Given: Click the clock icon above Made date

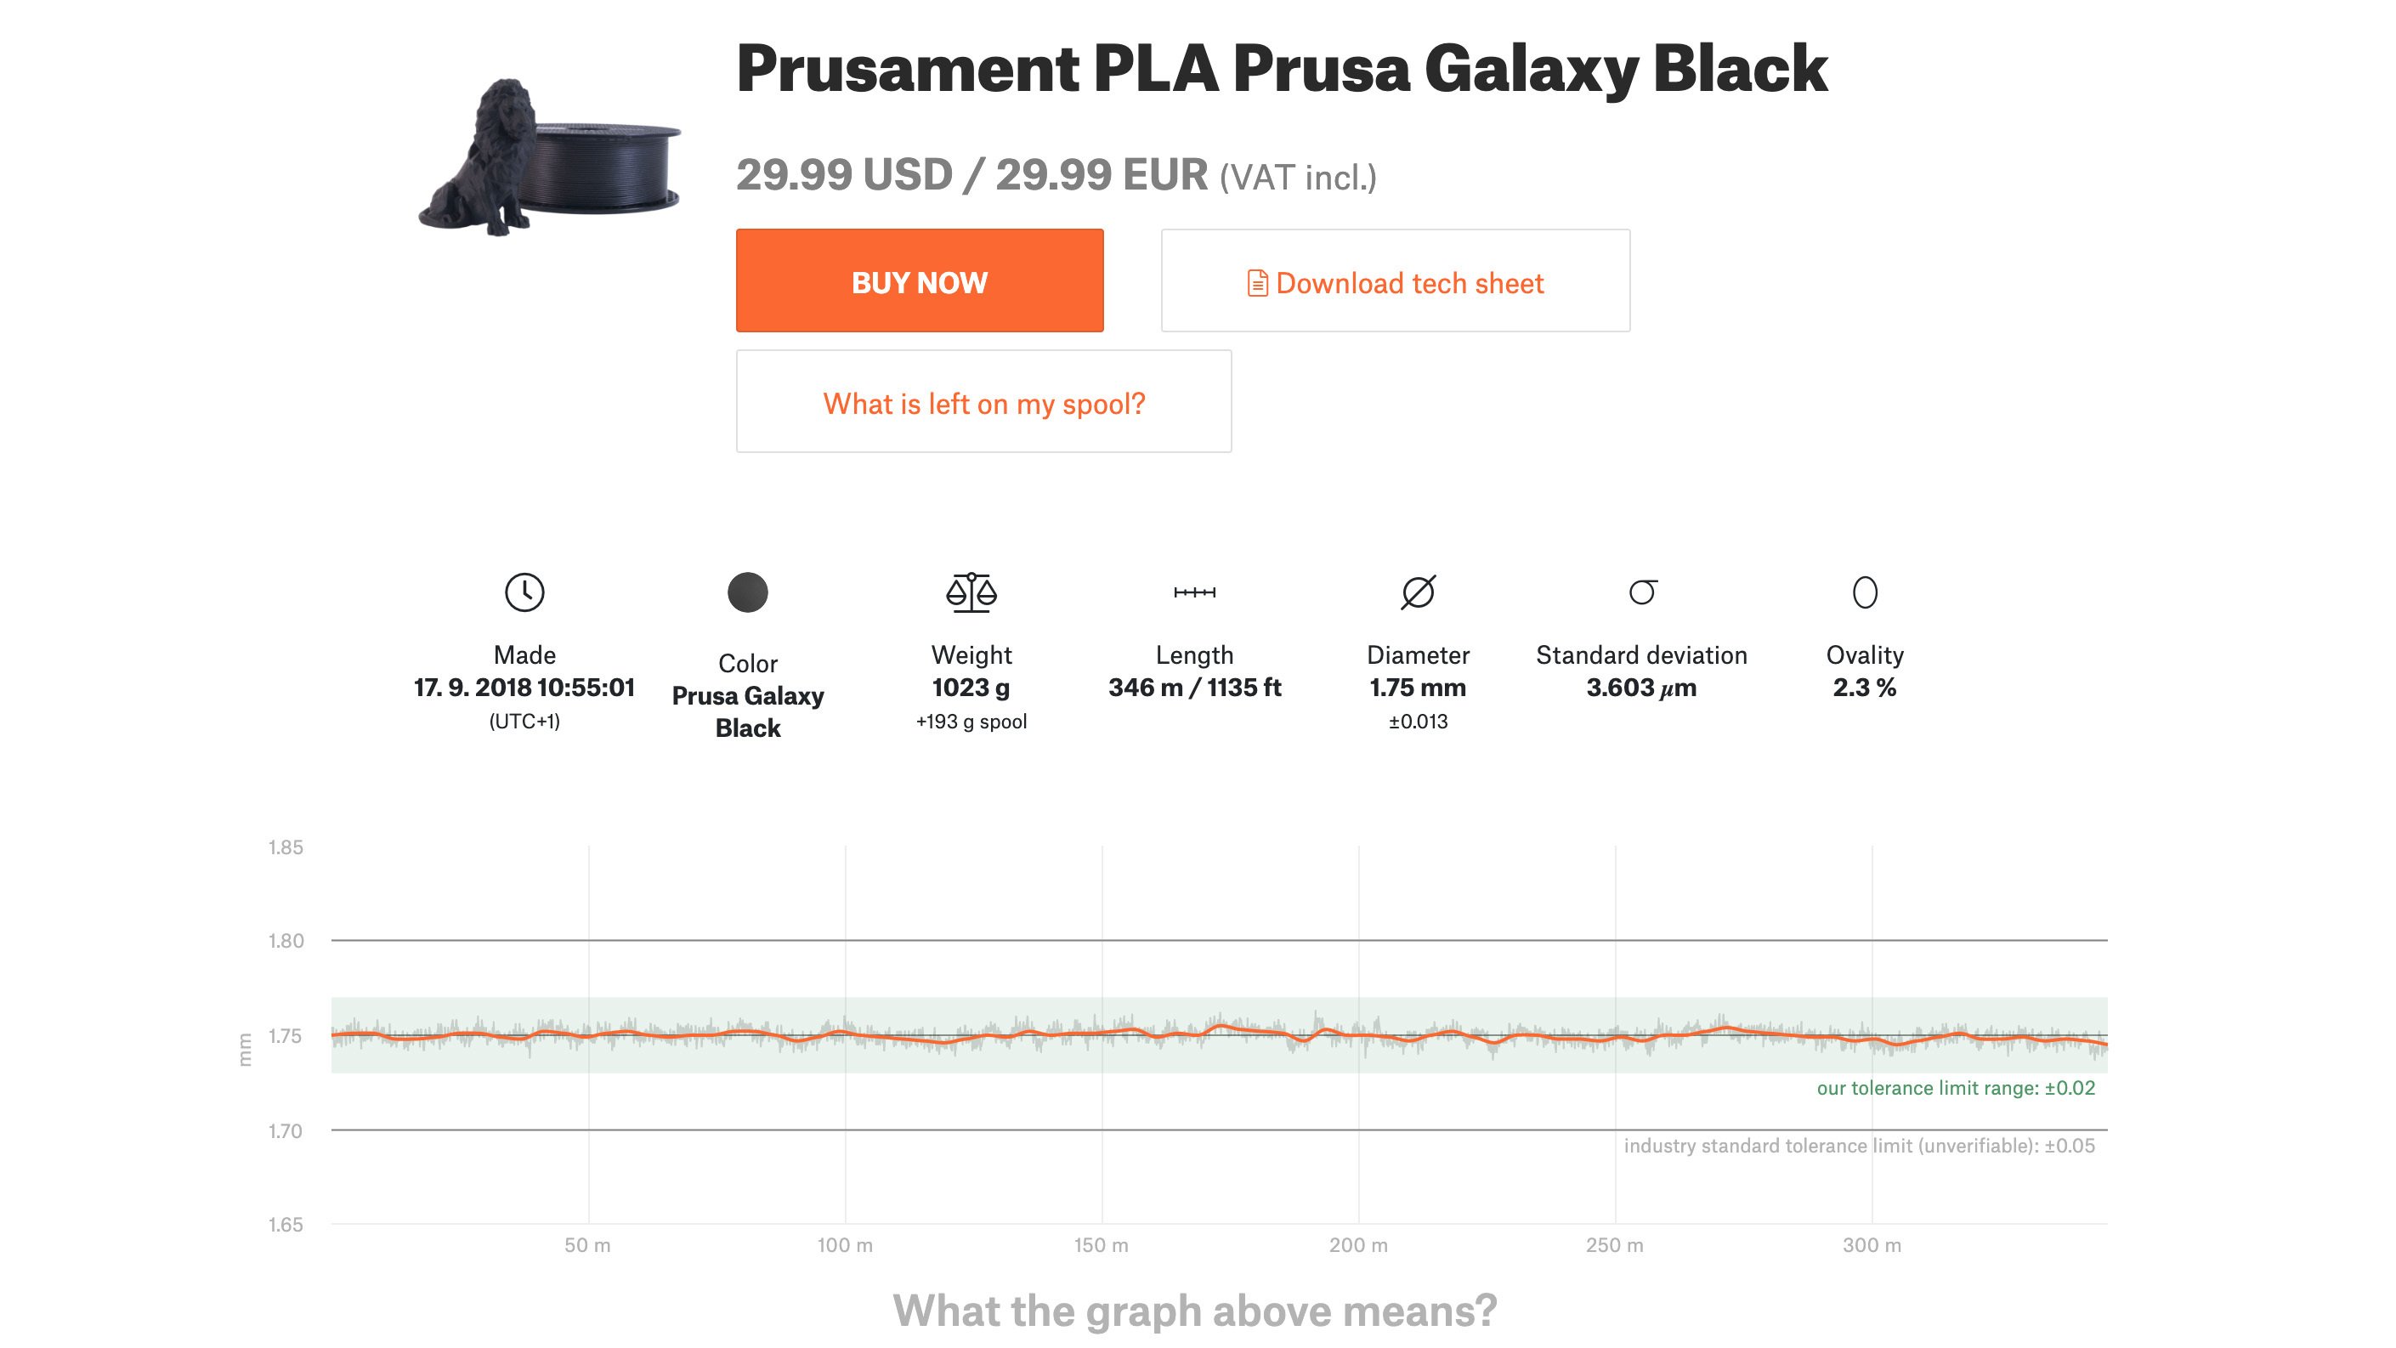Looking at the screenshot, I should click(x=525, y=592).
